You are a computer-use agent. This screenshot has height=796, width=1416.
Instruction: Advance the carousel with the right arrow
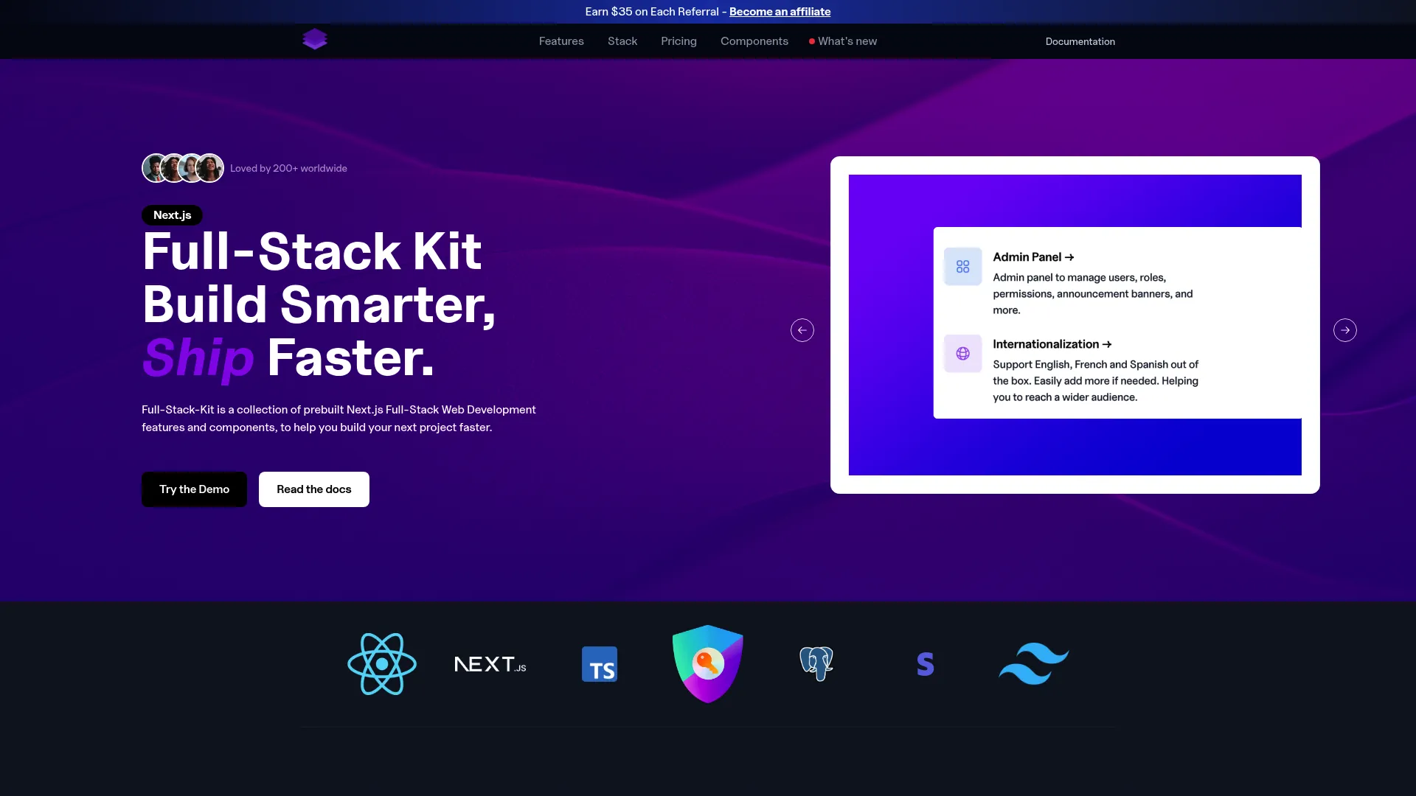coord(1345,330)
